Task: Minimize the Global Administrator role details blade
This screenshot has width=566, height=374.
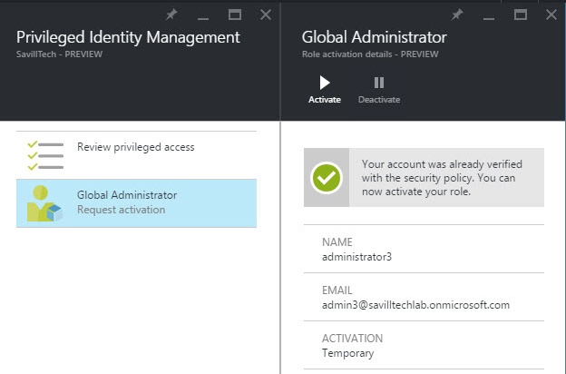Action: click(489, 15)
